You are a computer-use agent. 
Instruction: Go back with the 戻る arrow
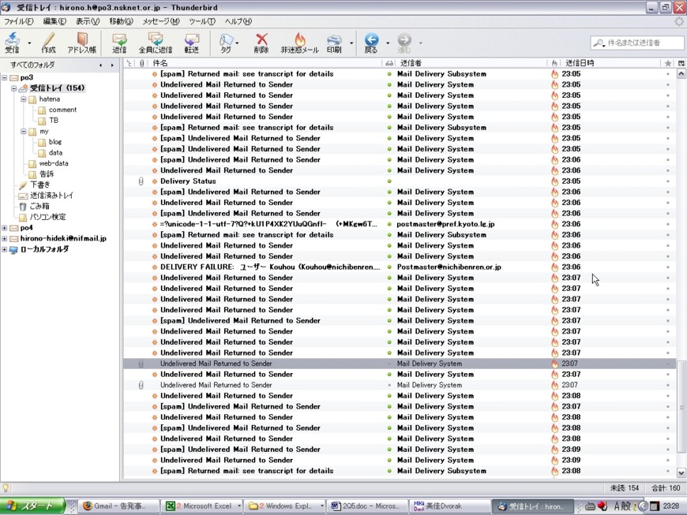click(371, 43)
